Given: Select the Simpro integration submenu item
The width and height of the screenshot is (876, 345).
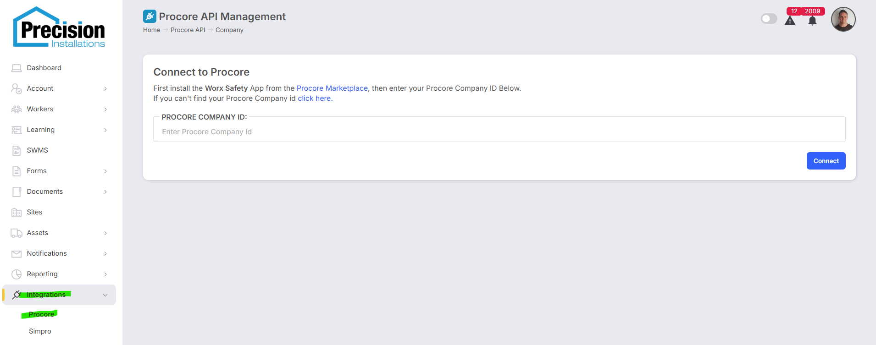Looking at the screenshot, I should click(40, 331).
